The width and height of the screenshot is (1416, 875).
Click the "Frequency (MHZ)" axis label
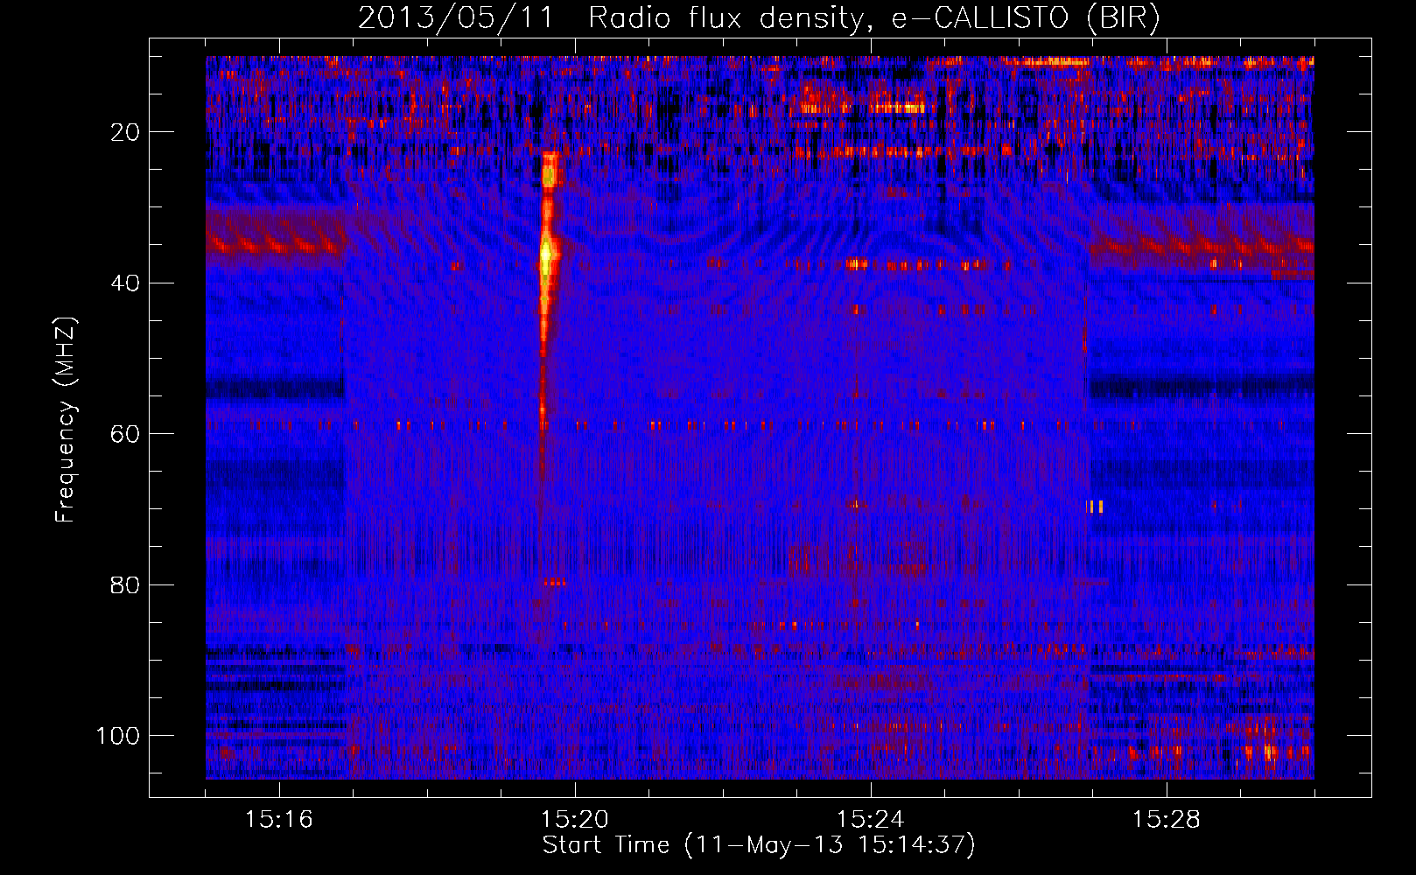pyautogui.click(x=66, y=420)
